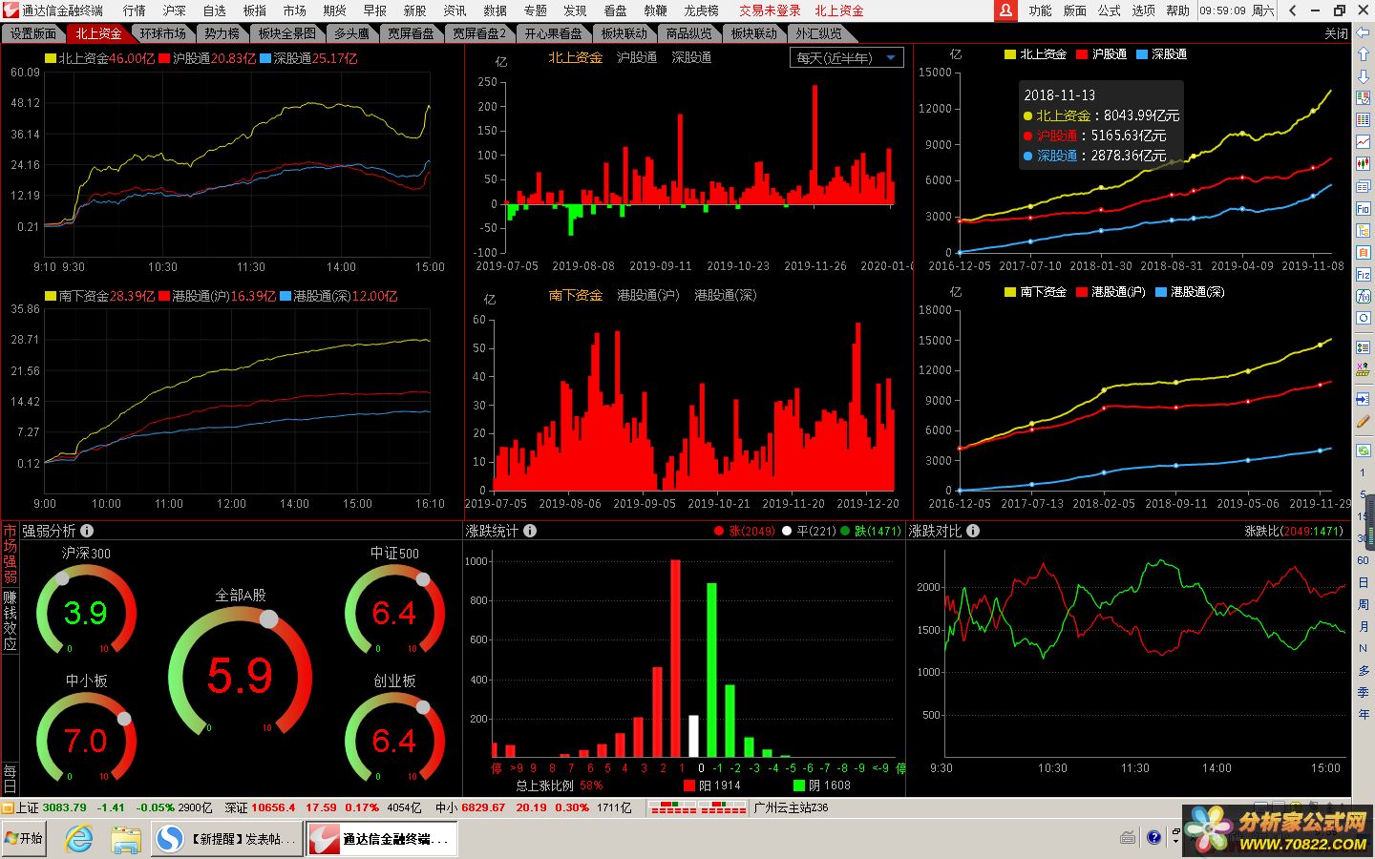Open the 沪深 menu

[175, 10]
